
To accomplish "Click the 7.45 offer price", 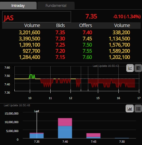I will [x=87, y=39].
